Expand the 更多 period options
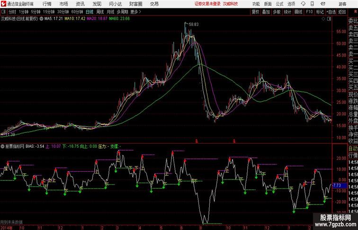Viewport: 358px width, 230px height. pyautogui.click(x=135, y=12)
